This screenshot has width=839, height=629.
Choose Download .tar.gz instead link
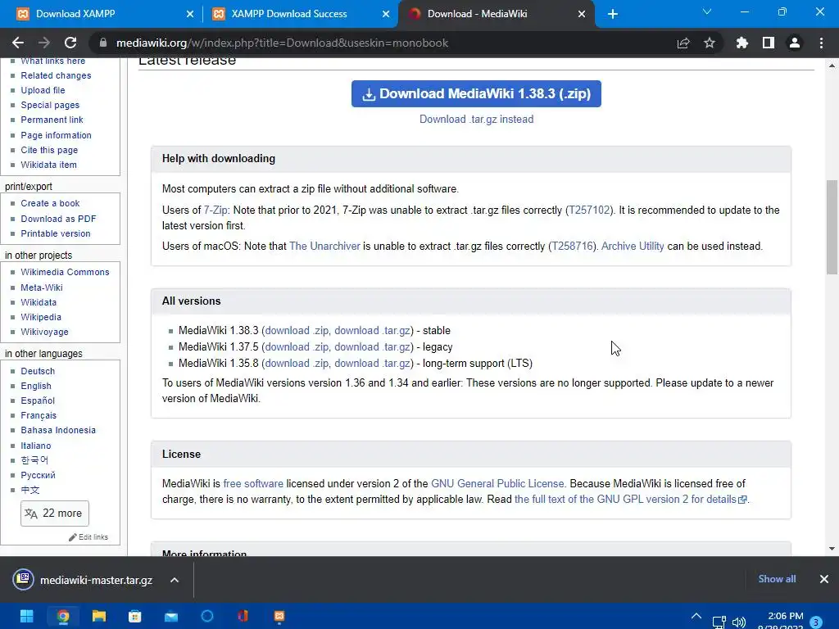(x=476, y=119)
